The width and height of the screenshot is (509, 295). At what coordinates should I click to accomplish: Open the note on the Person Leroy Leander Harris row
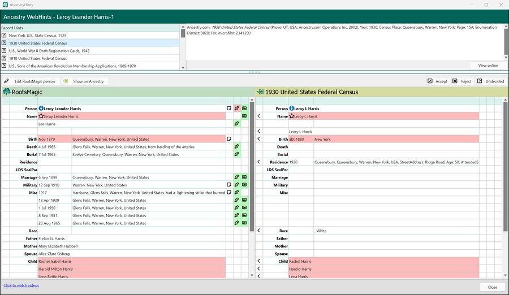pos(229,109)
